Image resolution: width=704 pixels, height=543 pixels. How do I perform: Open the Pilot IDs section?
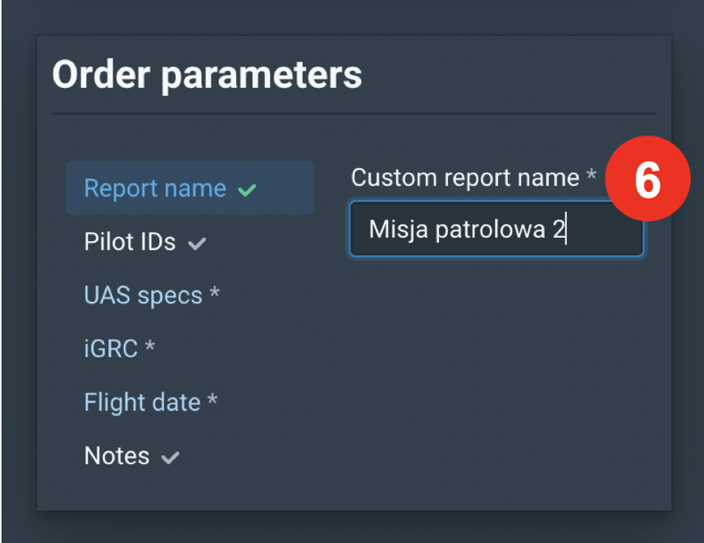129,242
